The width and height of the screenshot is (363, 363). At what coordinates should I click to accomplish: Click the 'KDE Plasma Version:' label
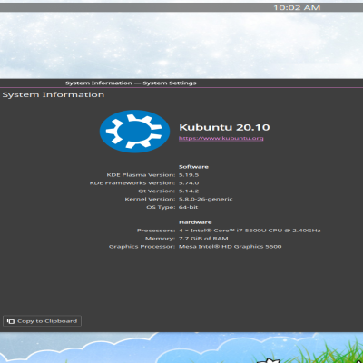(141, 175)
